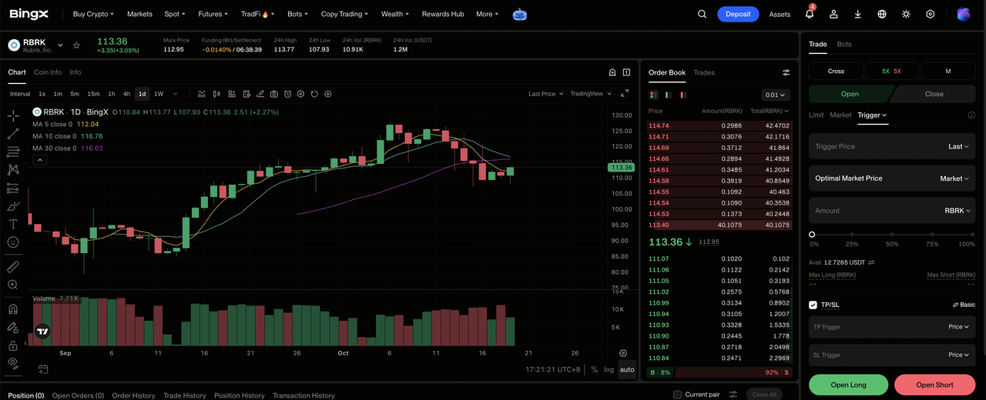Click the Open Short button
This screenshot has width=986, height=400.
tap(934, 385)
